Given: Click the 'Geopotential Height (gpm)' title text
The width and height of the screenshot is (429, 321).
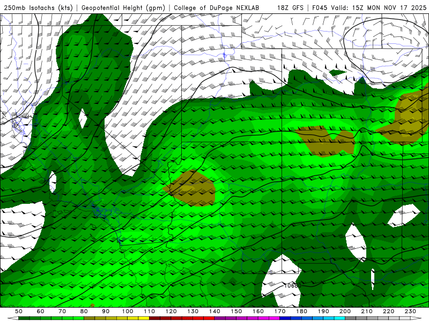Looking at the screenshot, I should click(123, 7).
